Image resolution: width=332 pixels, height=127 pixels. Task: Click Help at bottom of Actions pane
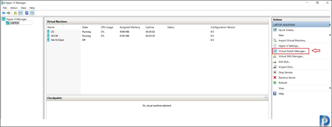click(x=281, y=94)
